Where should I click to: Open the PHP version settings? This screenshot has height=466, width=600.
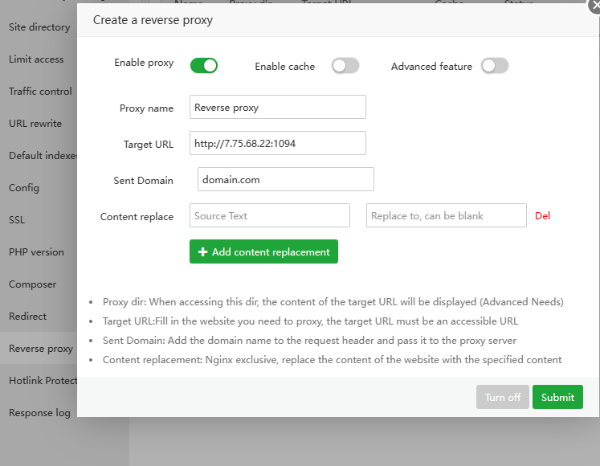coord(36,251)
